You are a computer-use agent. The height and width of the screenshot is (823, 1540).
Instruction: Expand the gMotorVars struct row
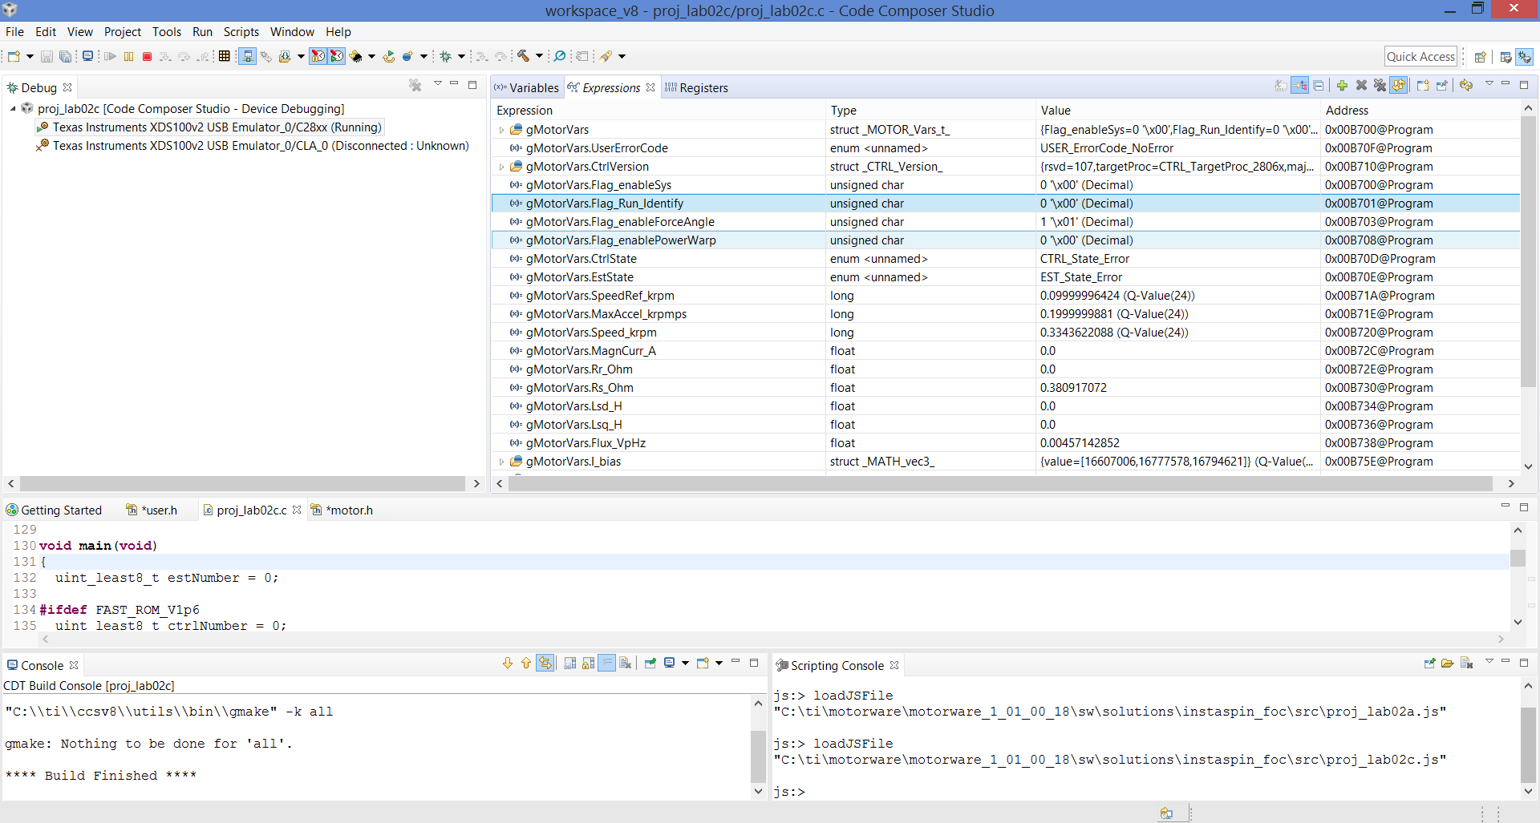coord(502,130)
